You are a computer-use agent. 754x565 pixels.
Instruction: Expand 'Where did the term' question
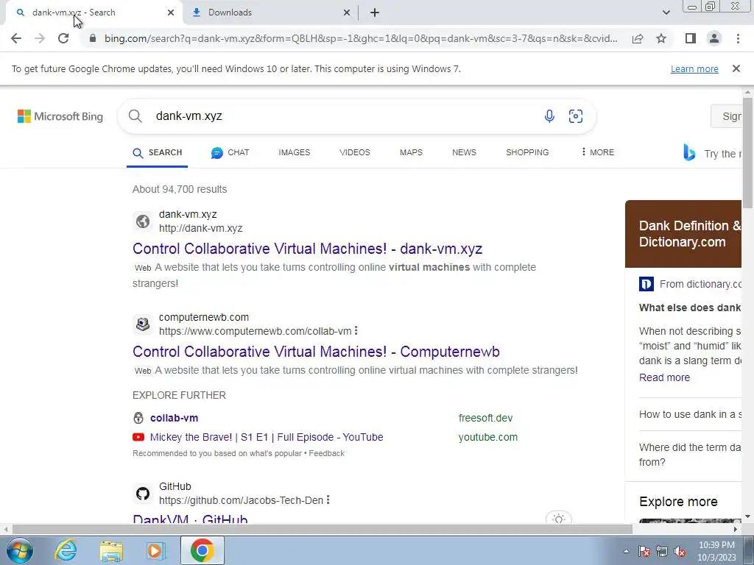pyautogui.click(x=690, y=455)
